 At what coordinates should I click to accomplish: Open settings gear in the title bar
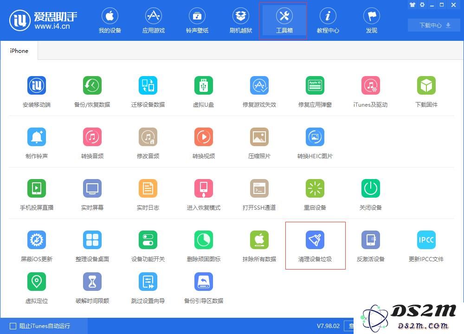point(422,5)
